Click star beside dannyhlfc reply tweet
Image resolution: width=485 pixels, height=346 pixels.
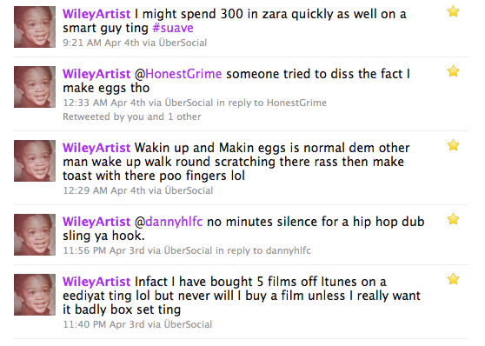click(453, 219)
